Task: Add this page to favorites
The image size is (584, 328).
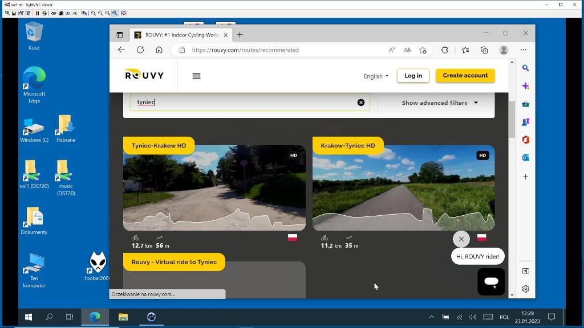Action: [x=423, y=50]
